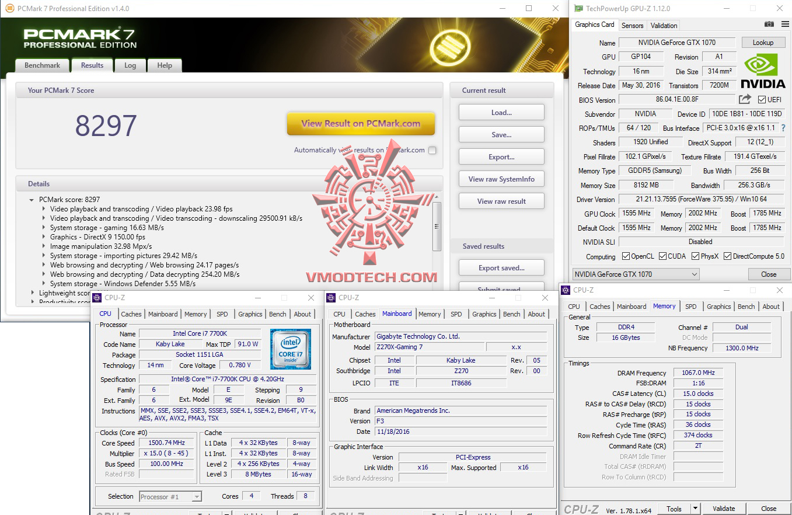The image size is (792, 515).
Task: Click the Load... button
Action: (501, 113)
